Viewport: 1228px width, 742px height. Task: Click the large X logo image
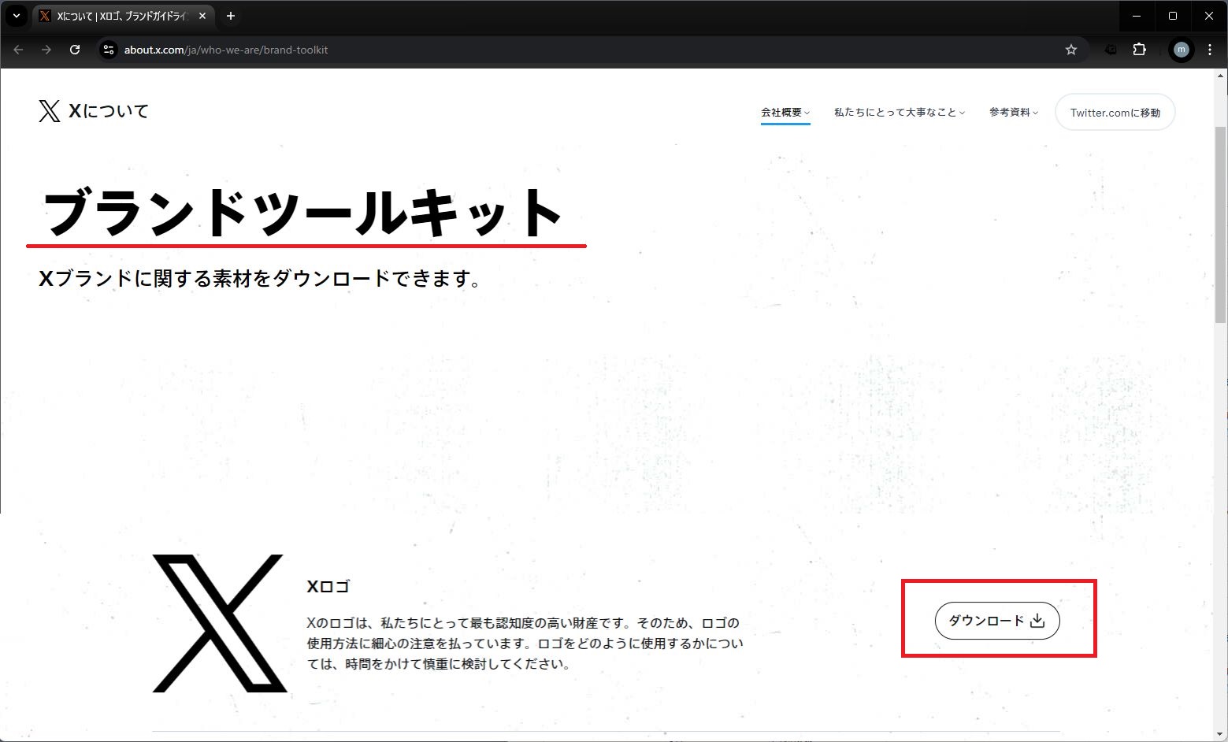coord(219,623)
